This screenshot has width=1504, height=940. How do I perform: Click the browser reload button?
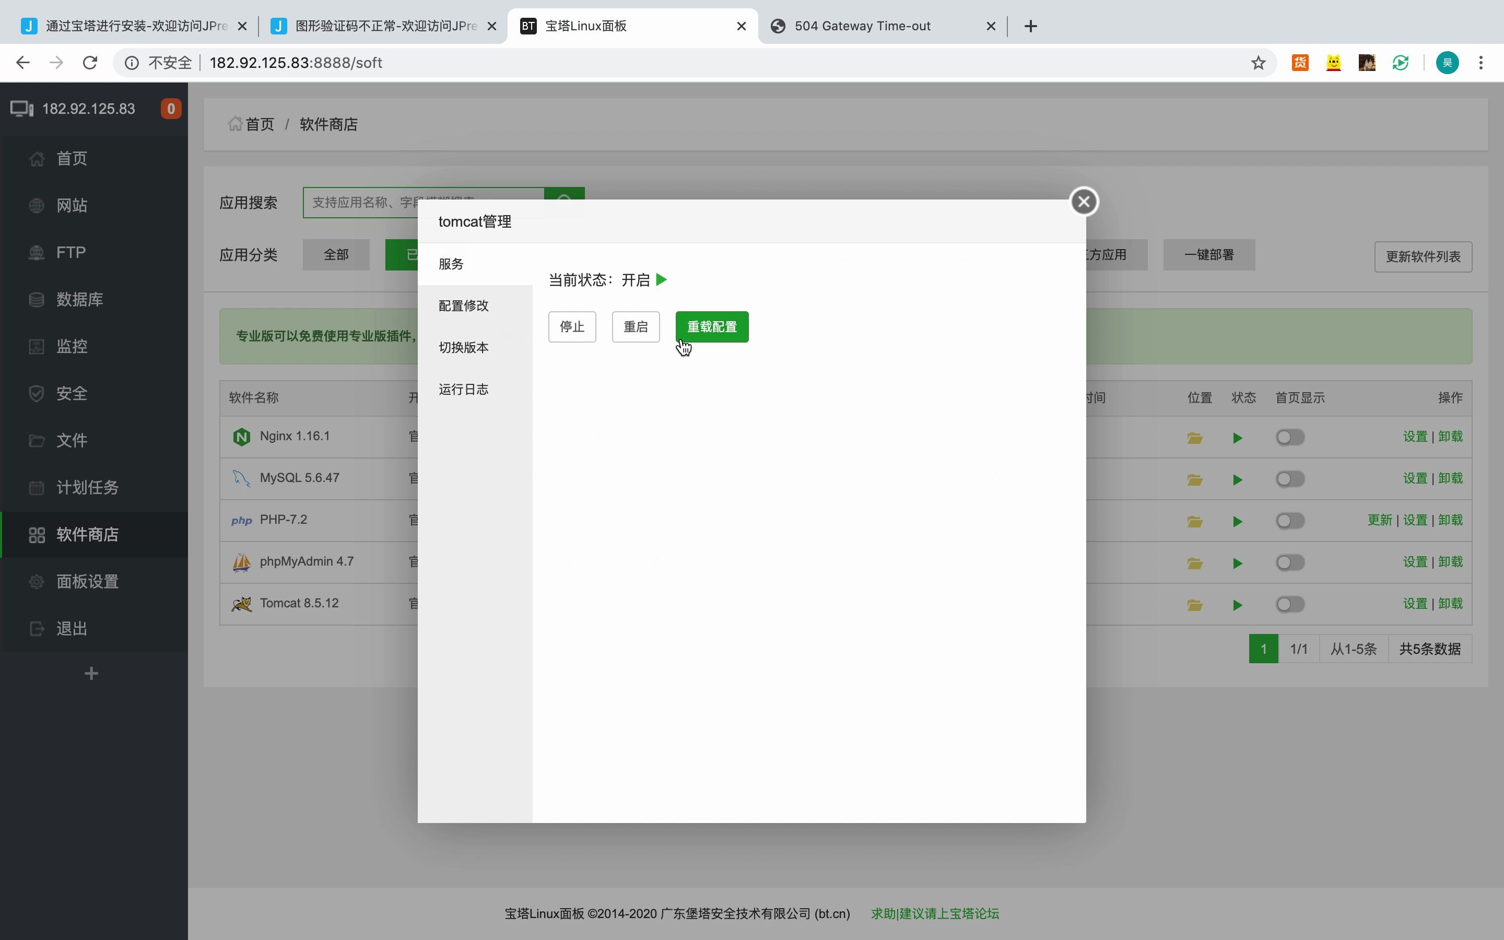pyautogui.click(x=90, y=62)
